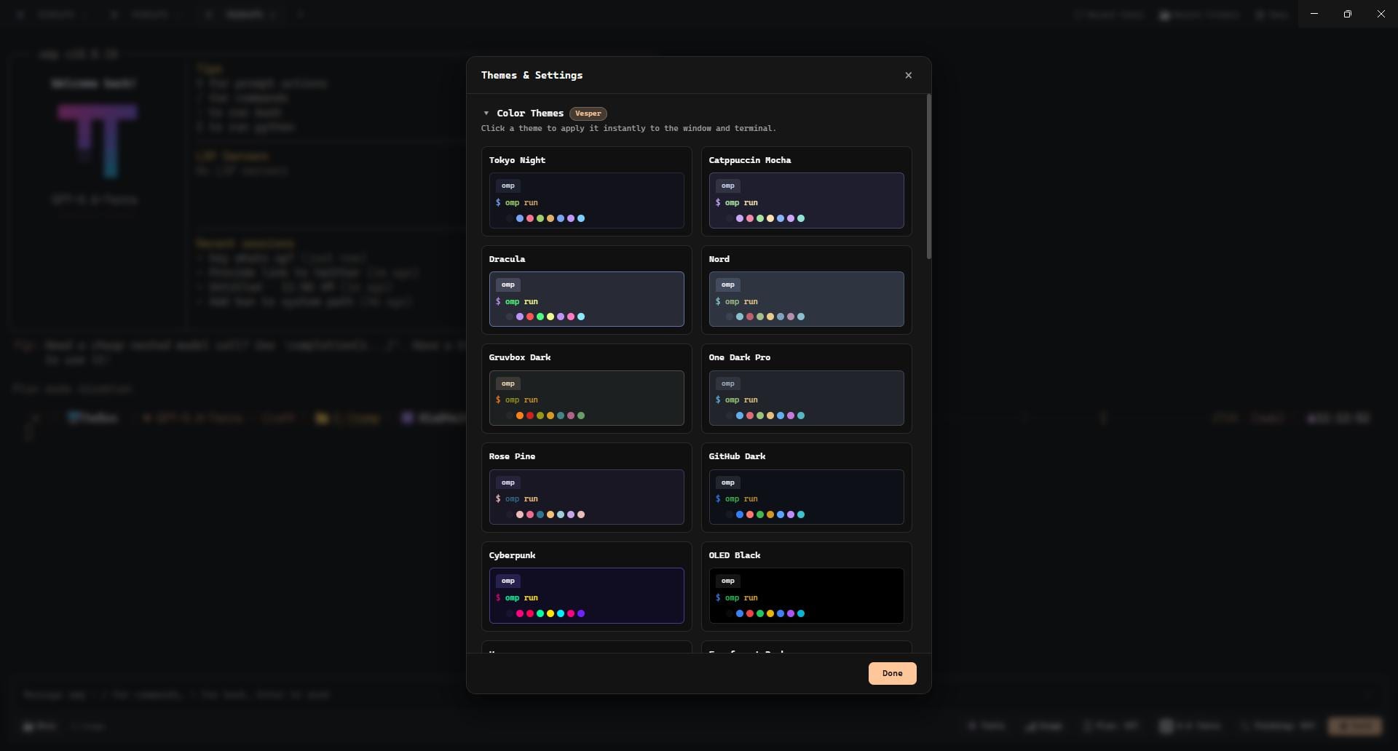Viewport: 1398px width, 751px height.
Task: Click the Cyberpunk card title
Action: (x=512, y=555)
